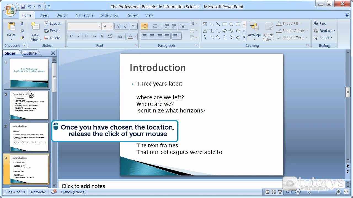Clear all formatting icon
Viewport: 353px width, 198px height.
coord(134,26)
